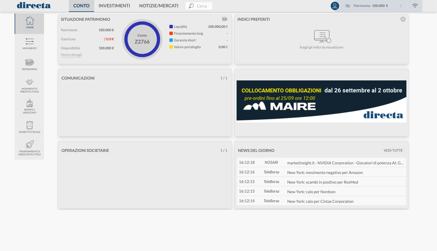
Task: Expand details via Mostra dettagli
Action: point(71,55)
